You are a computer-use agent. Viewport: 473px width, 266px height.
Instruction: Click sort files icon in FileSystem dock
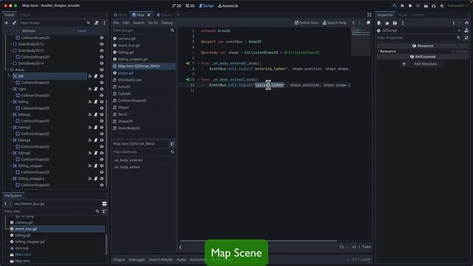pos(104,211)
